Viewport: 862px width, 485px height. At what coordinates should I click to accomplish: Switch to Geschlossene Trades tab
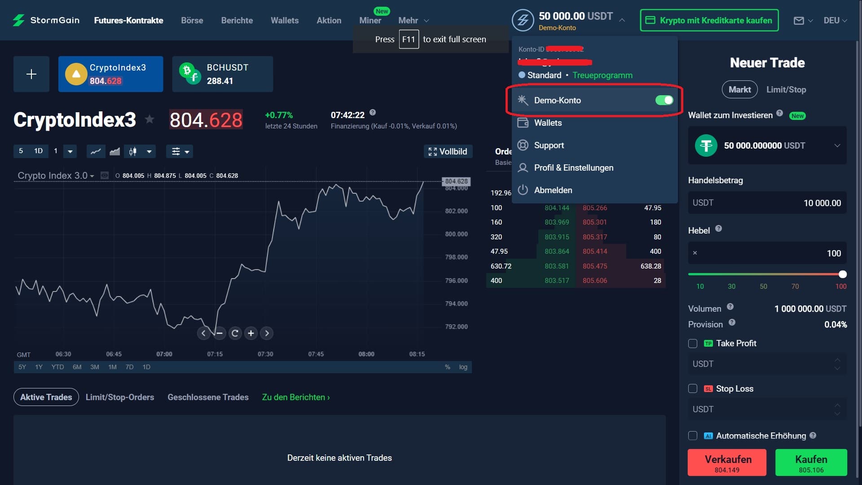tap(208, 397)
